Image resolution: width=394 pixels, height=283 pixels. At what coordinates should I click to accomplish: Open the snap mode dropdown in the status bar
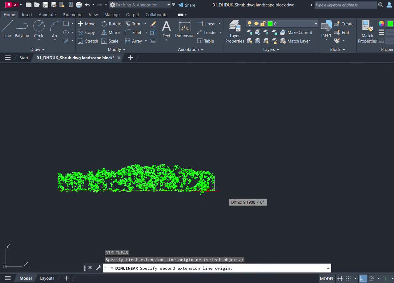[355, 278]
